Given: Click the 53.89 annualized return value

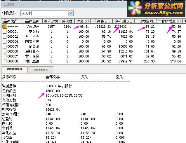Looking at the screenshot, I should click(176, 27).
